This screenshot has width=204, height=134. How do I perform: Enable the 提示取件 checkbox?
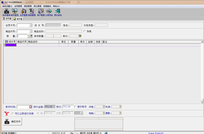75,107
